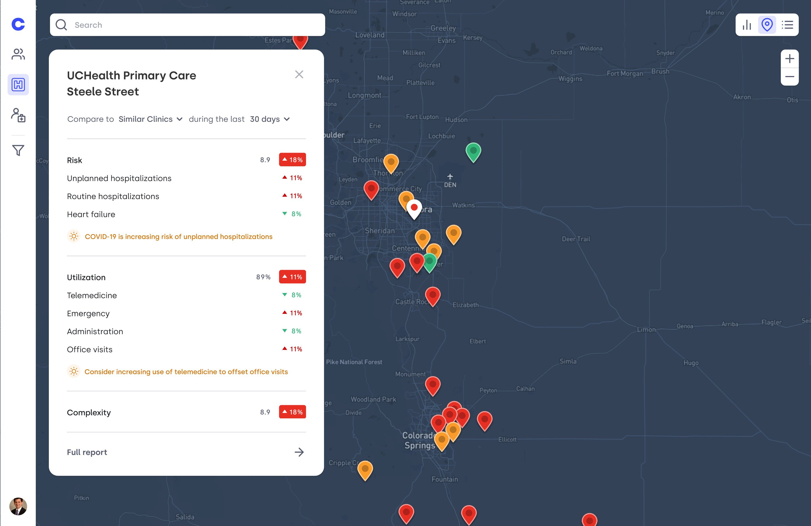This screenshot has width=811, height=526.
Task: Open the patients people icon in sidebar
Action: (18, 54)
